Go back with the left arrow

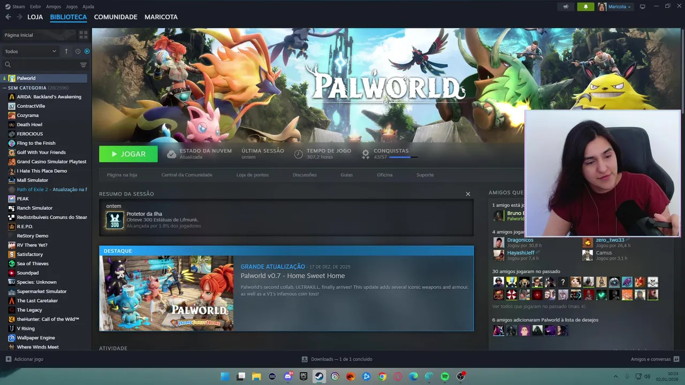[8, 17]
